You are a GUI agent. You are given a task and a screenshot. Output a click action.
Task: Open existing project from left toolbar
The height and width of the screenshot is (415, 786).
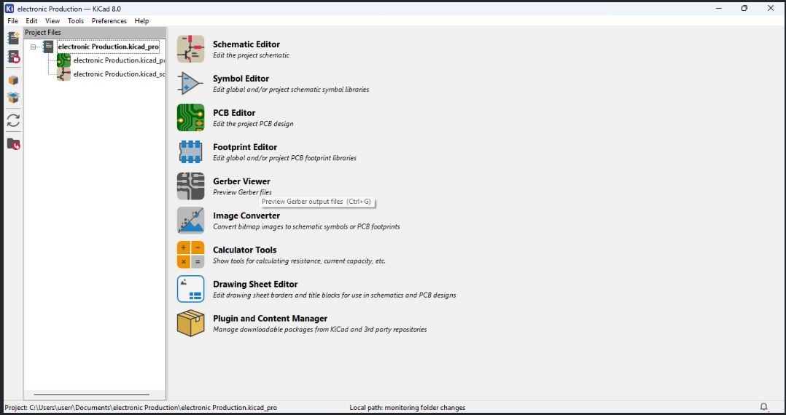click(14, 57)
